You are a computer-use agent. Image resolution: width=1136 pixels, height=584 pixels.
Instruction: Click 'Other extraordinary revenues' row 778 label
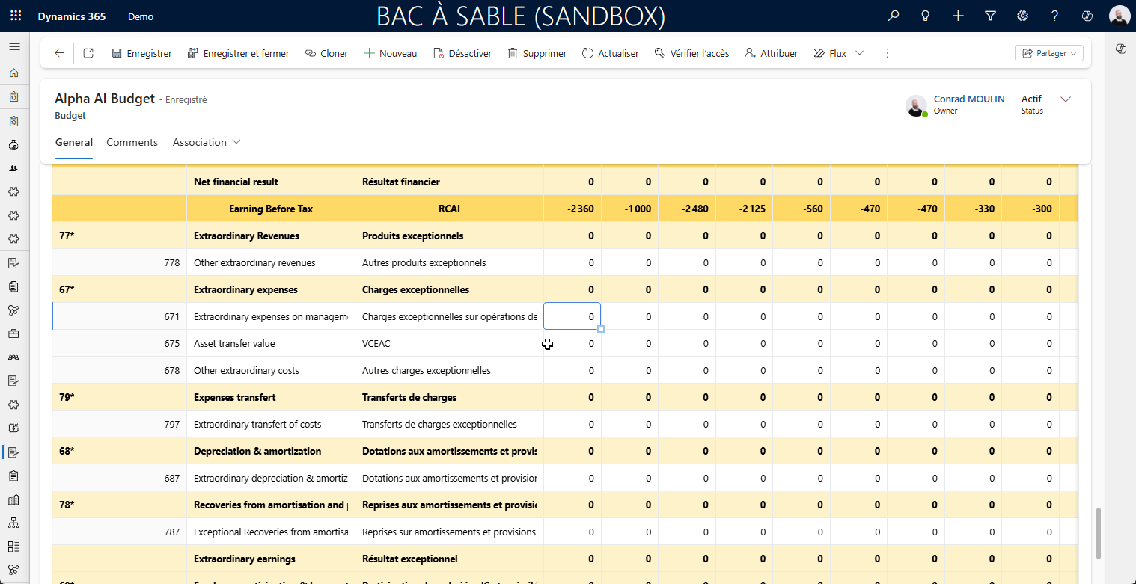pos(254,263)
